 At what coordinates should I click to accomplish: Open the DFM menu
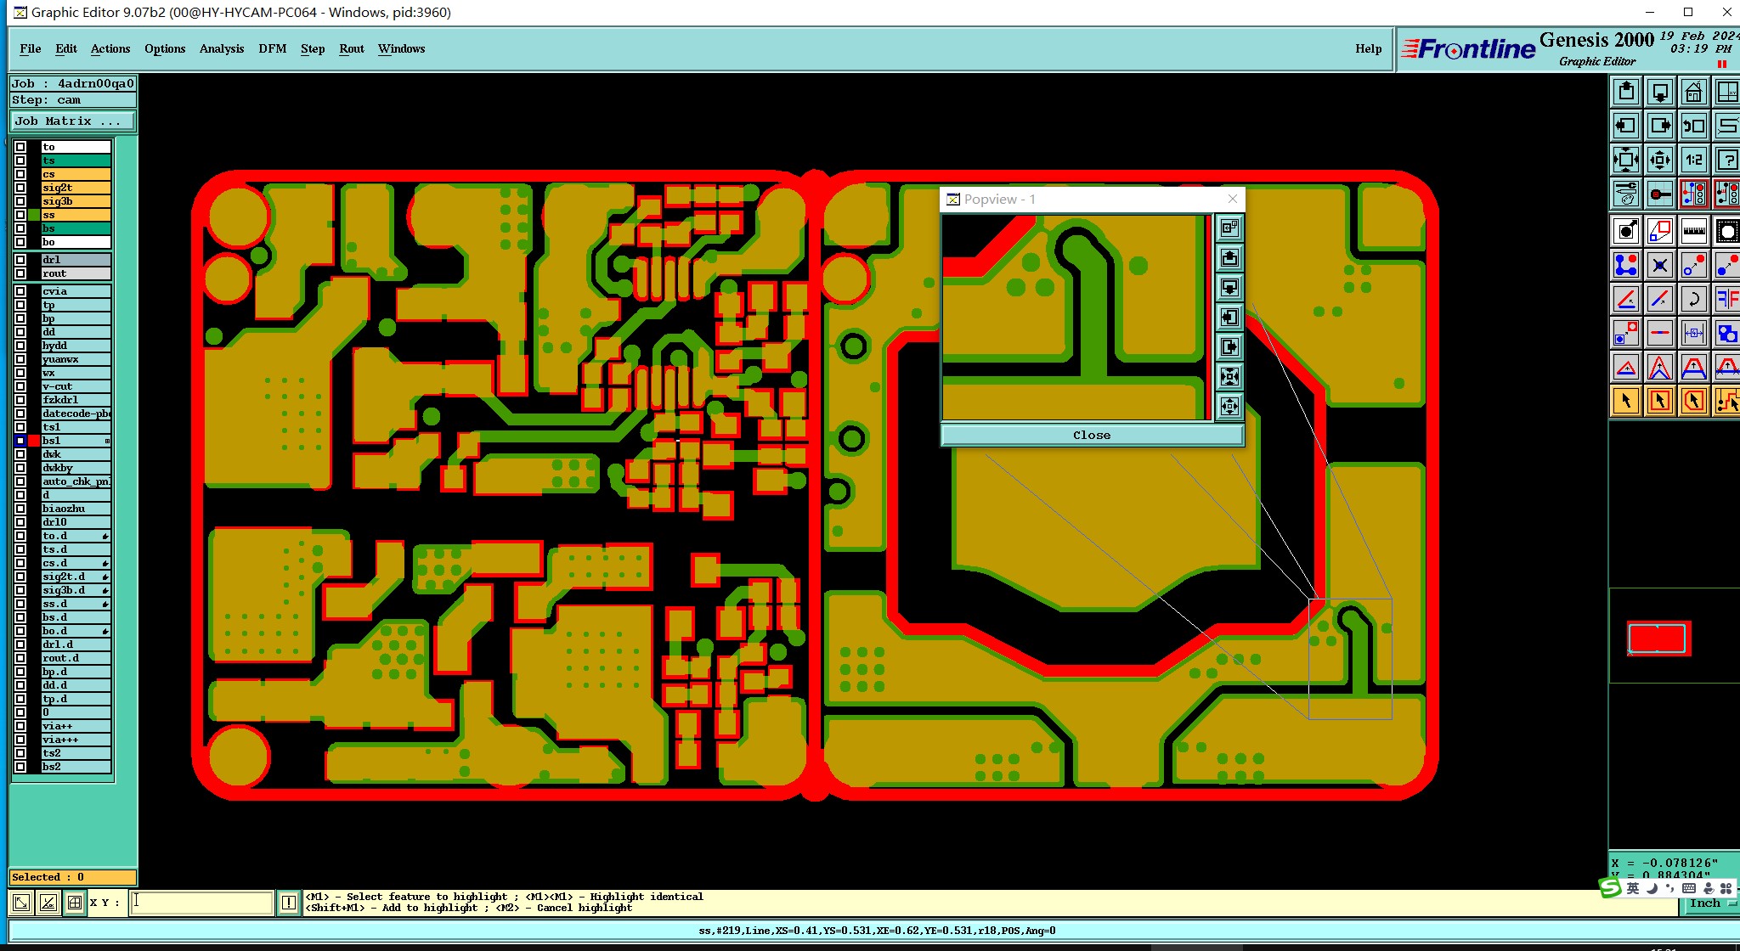click(272, 48)
